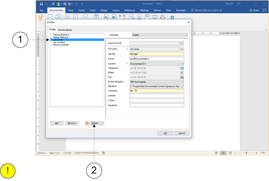Open the Developer ribbon tab

[181, 10]
